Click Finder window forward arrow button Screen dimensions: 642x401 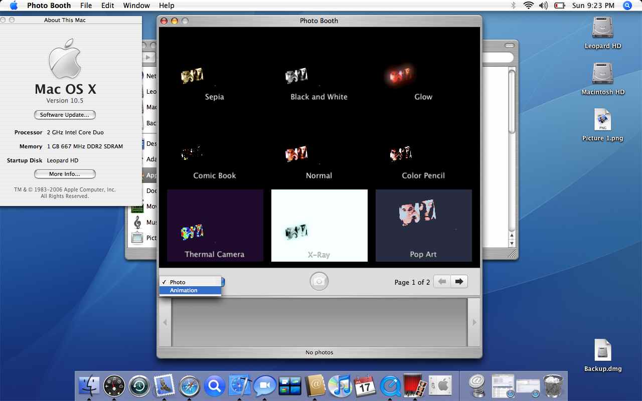148,58
